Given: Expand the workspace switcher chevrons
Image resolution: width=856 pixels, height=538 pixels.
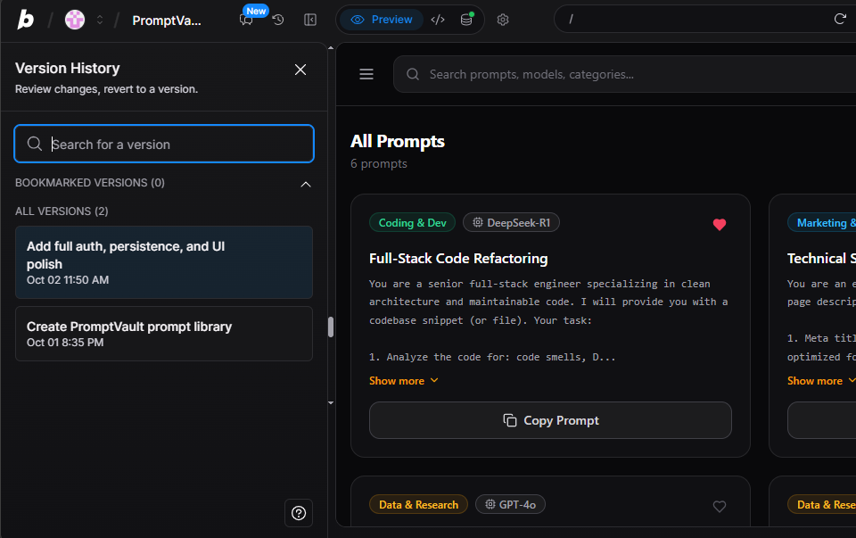Looking at the screenshot, I should (100, 21).
